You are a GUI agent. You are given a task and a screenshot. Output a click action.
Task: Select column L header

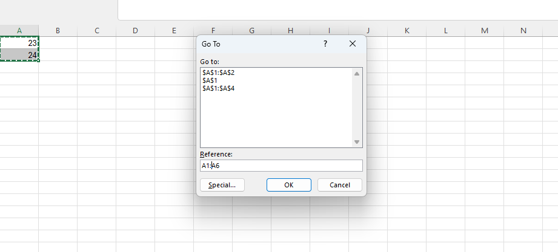click(445, 31)
